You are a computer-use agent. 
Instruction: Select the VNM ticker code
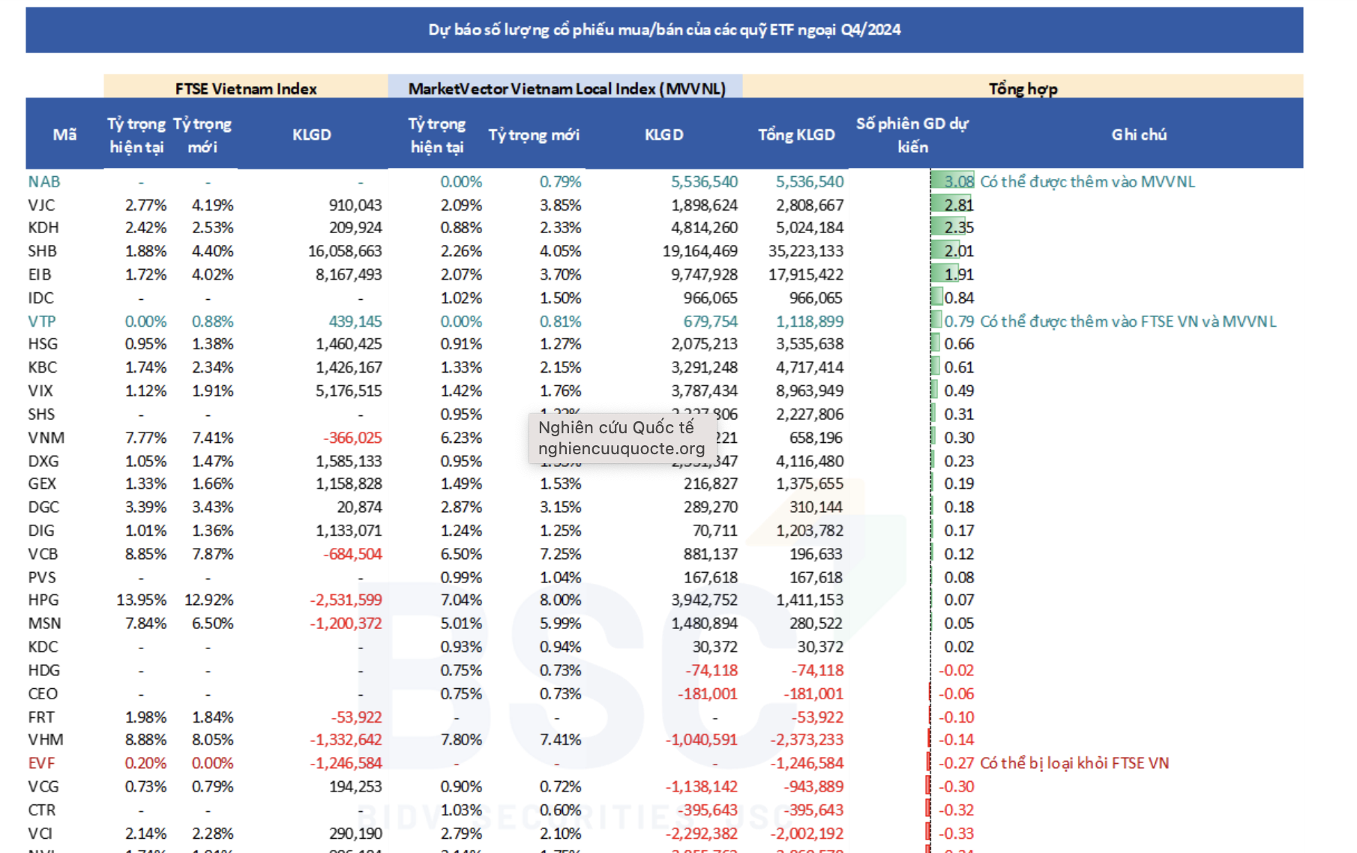[x=46, y=438]
